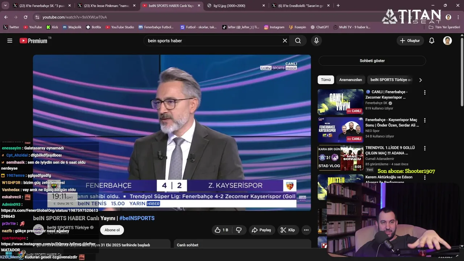This screenshot has height=261, width=464.
Task: Open menu for Cumali Adanademir video
Action: click(x=425, y=148)
